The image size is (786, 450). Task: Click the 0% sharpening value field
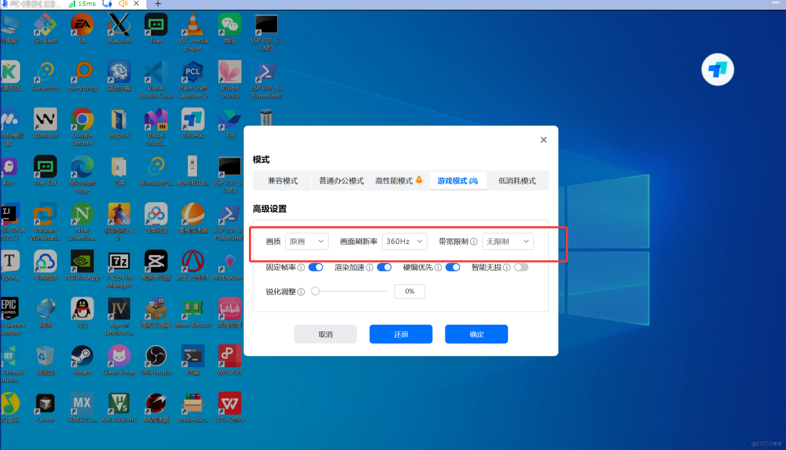point(410,291)
